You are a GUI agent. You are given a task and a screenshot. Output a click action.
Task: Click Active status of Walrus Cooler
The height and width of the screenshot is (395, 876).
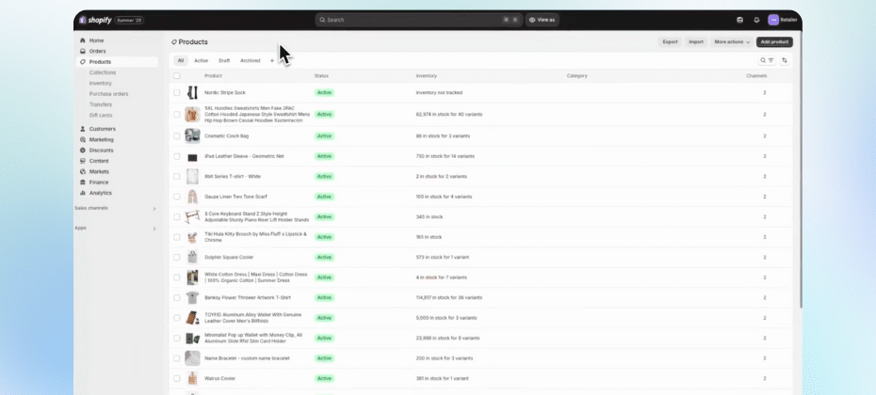click(324, 378)
